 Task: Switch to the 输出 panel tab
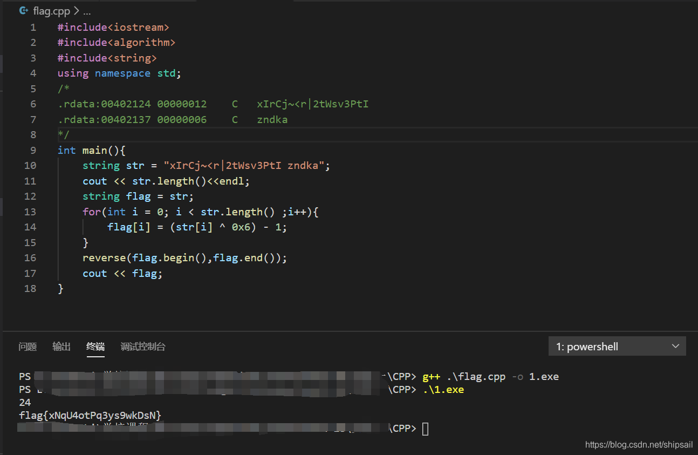pyautogui.click(x=61, y=347)
